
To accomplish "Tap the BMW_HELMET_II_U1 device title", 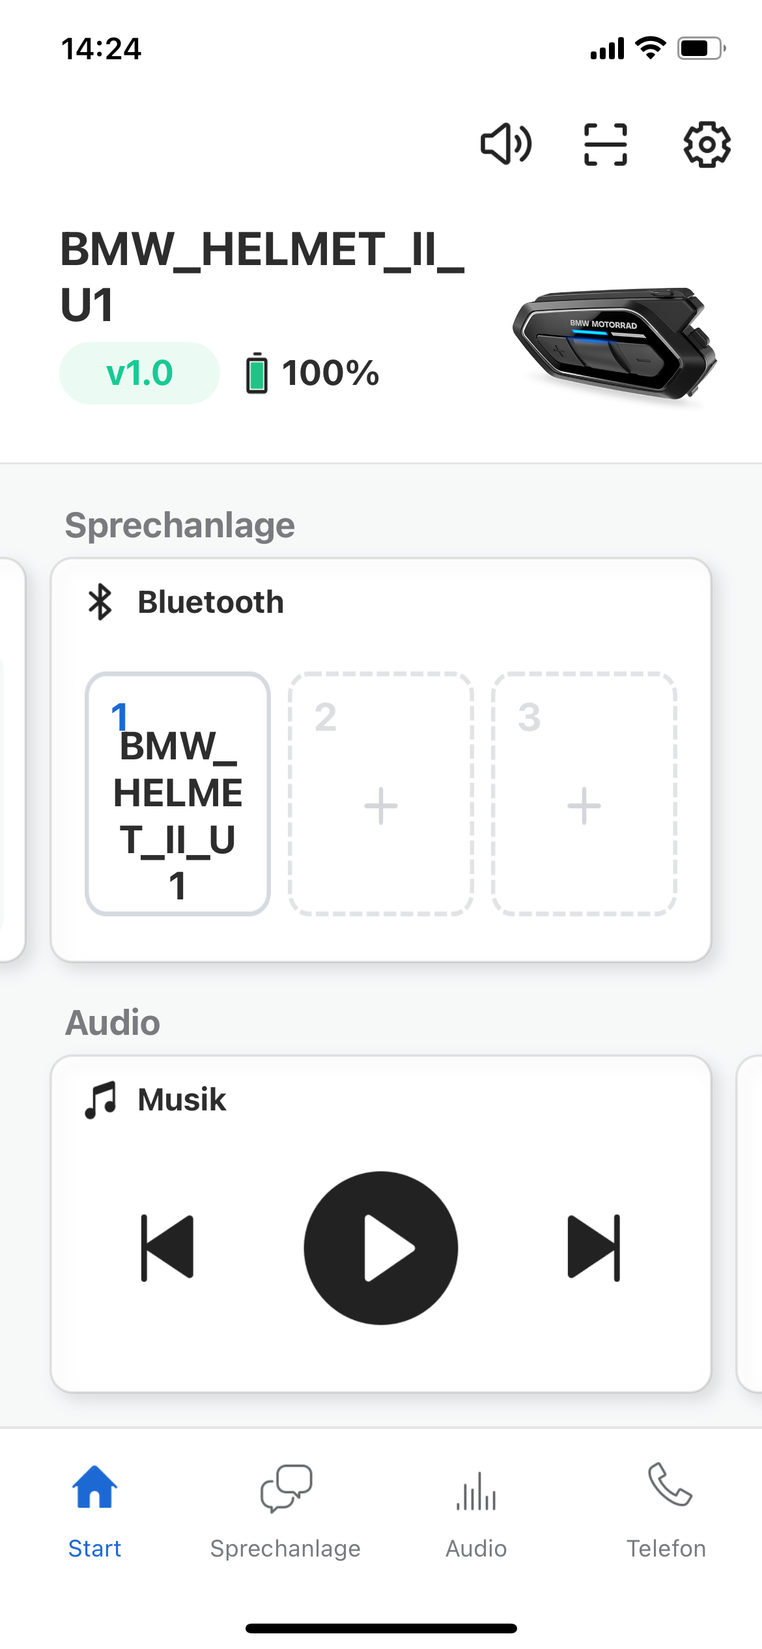I will pos(262,276).
